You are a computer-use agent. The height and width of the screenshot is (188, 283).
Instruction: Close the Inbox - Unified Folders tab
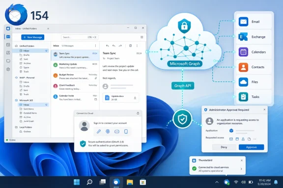48,28
